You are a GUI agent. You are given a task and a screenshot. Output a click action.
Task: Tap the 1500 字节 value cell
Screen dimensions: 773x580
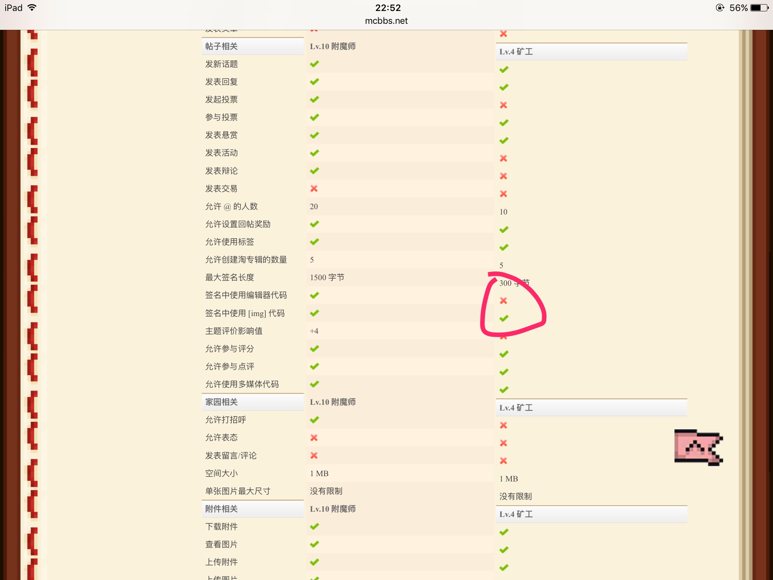(327, 278)
